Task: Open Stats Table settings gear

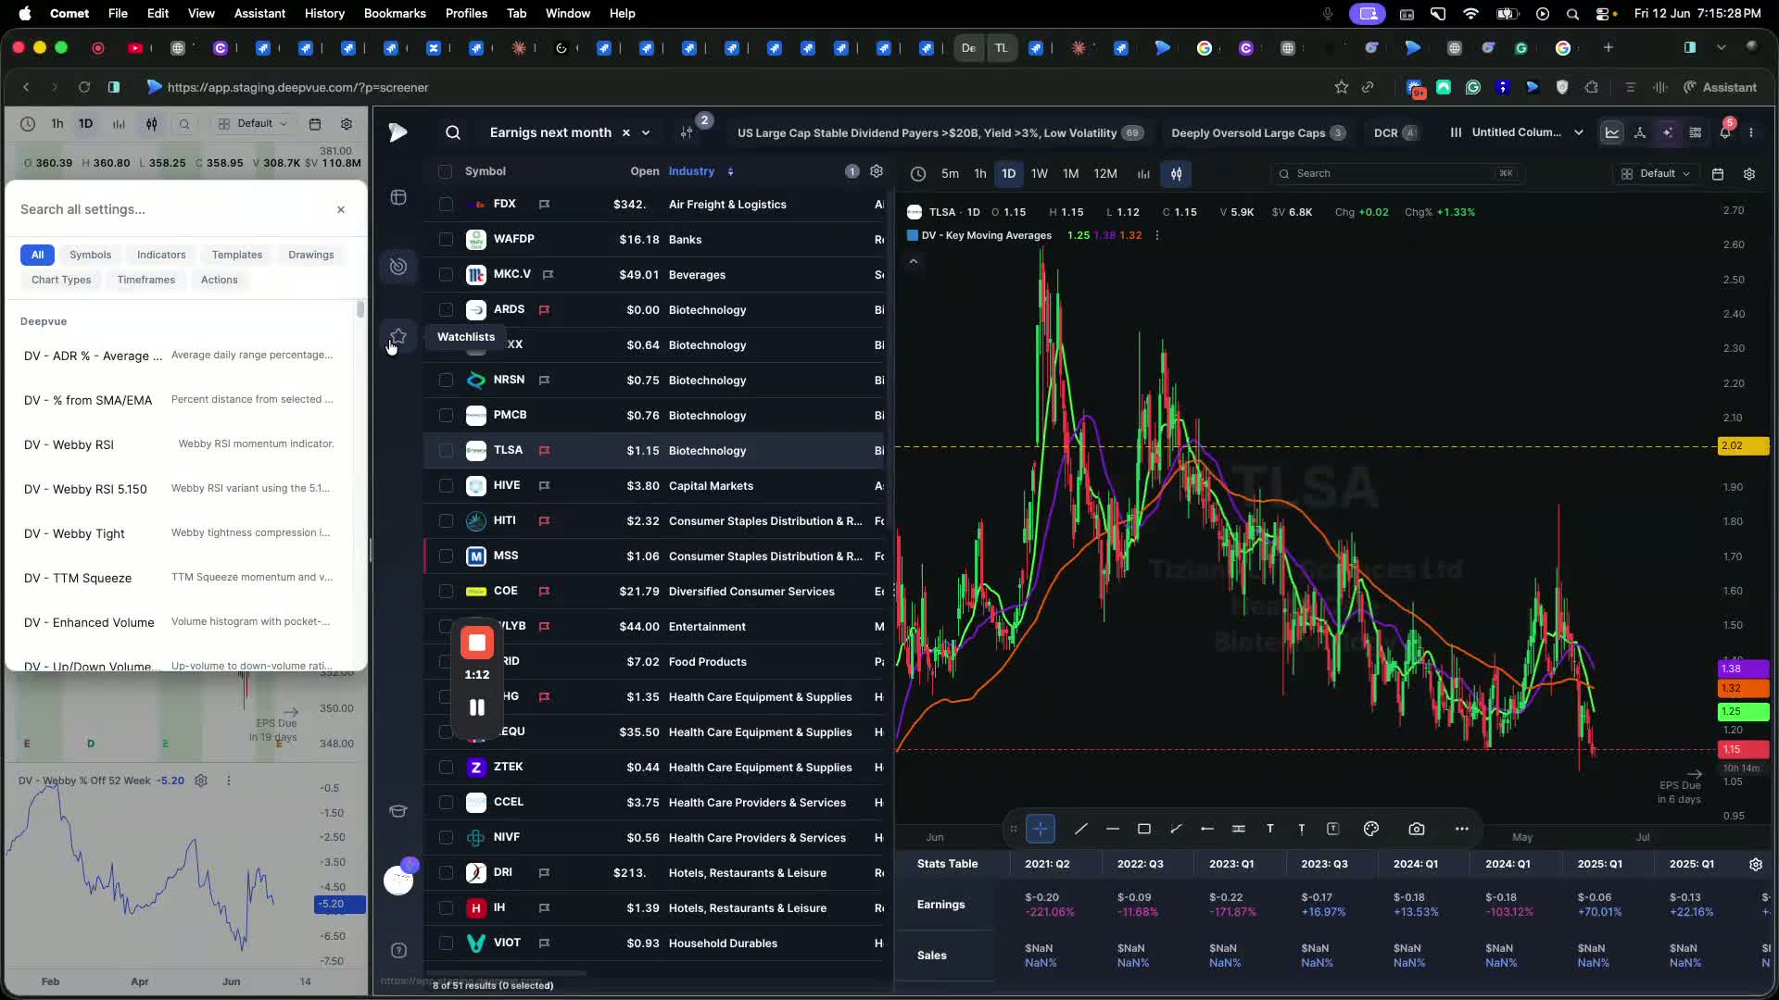Action: pyautogui.click(x=1756, y=864)
